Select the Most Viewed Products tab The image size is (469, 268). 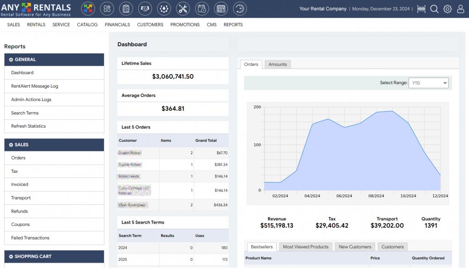305,247
